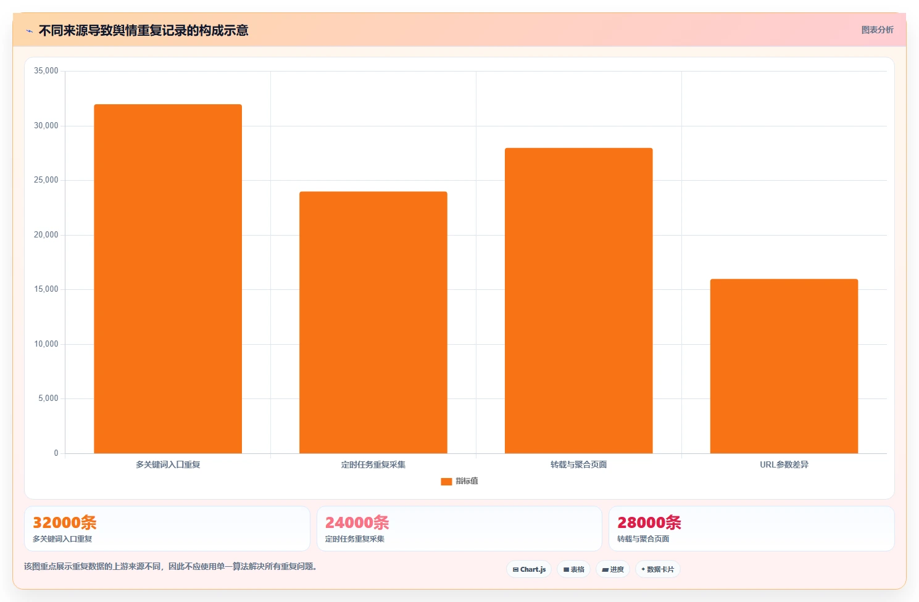
Task: Click the small icon beside the chart title
Action: (x=29, y=31)
